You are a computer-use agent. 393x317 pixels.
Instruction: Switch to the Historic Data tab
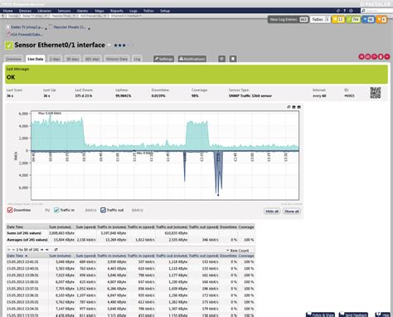[x=117, y=59]
